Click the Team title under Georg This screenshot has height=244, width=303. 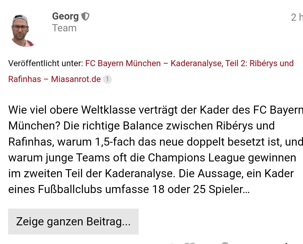pos(64,28)
